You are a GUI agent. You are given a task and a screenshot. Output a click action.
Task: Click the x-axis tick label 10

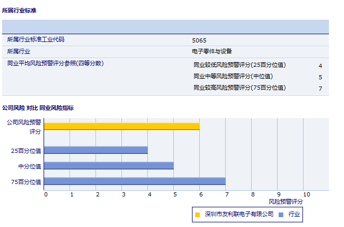306,194
